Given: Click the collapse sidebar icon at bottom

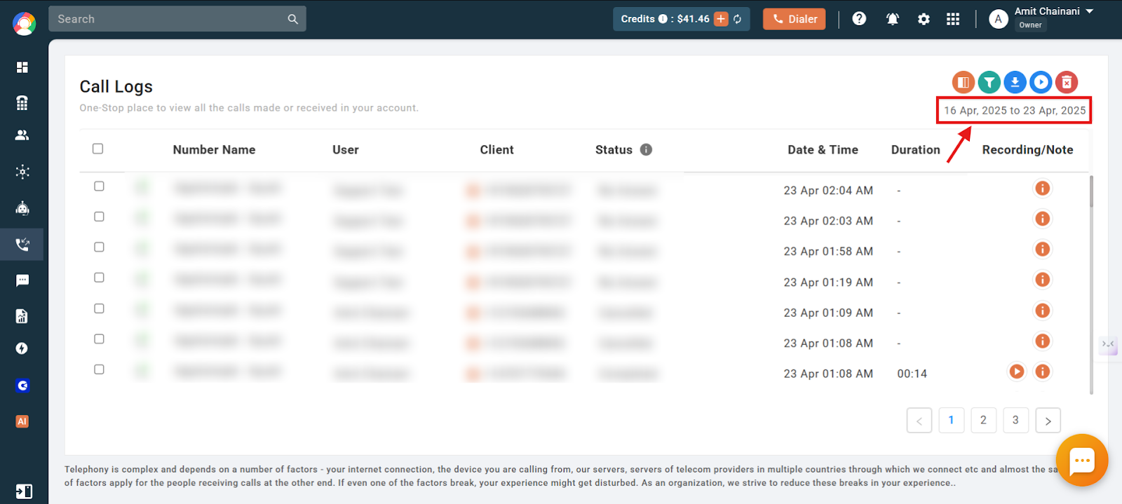Looking at the screenshot, I should [x=23, y=491].
